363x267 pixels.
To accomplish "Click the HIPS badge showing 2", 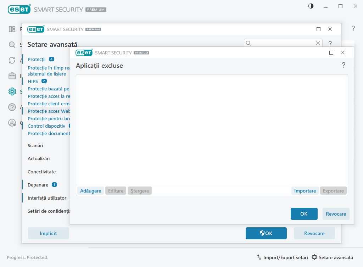I will click(44, 81).
